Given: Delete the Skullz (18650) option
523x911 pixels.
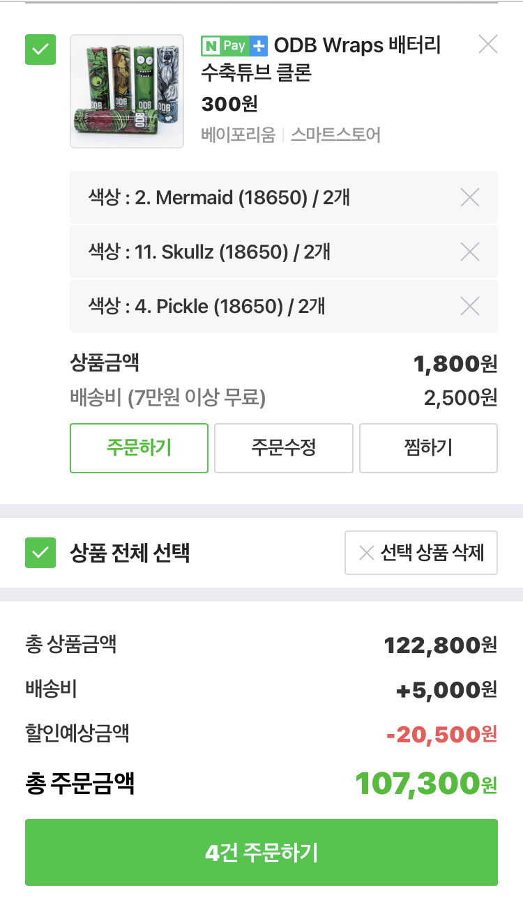Looking at the screenshot, I should click(470, 252).
